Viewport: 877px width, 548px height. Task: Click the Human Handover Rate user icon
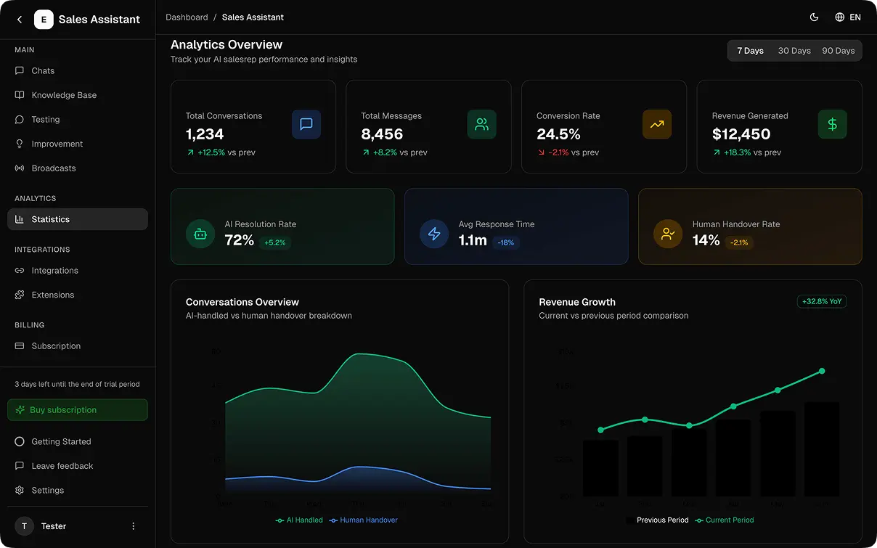[668, 234]
